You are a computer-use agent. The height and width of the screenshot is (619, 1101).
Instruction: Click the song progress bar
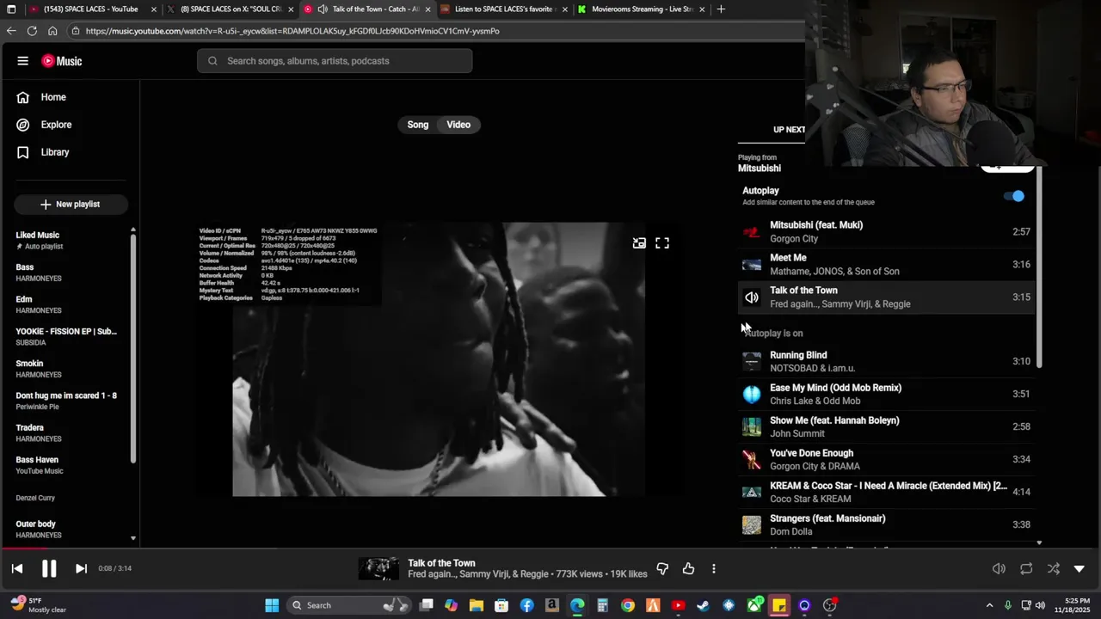[x=550, y=548]
